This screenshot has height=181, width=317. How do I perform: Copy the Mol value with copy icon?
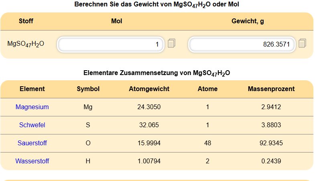(x=171, y=43)
